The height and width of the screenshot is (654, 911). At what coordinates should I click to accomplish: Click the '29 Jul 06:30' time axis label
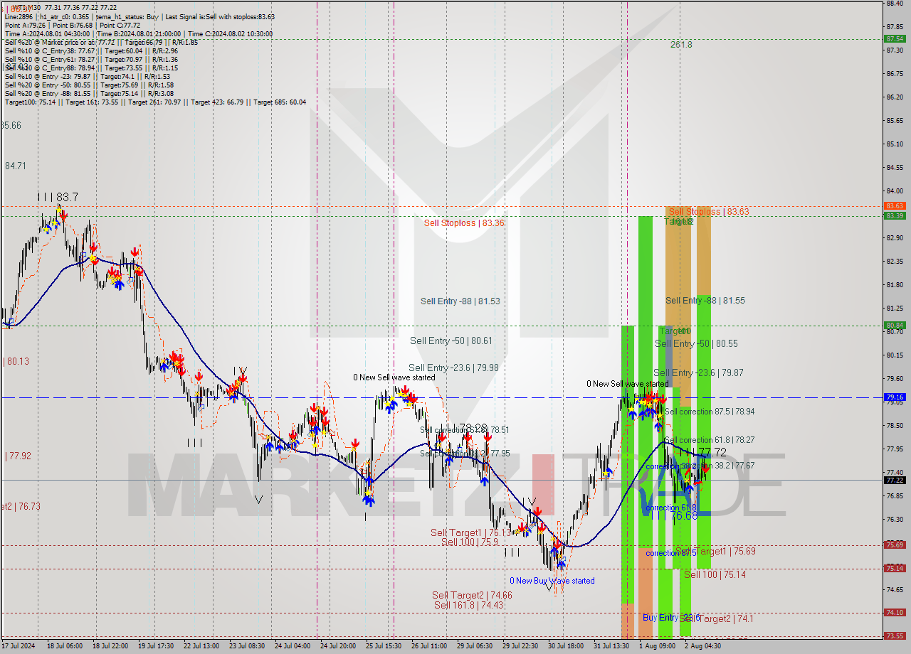(x=475, y=646)
